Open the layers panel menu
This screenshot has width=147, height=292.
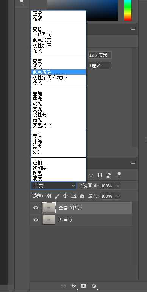[x=133, y=163]
